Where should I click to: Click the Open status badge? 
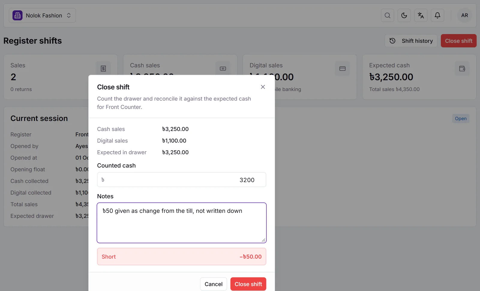[x=460, y=119]
